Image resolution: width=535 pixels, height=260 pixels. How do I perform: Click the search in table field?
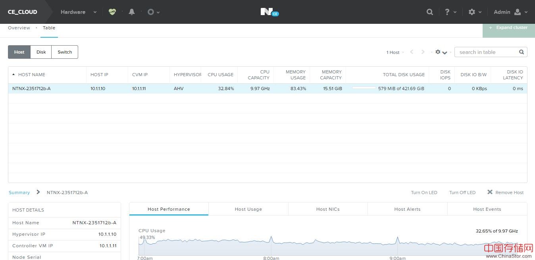click(x=487, y=52)
